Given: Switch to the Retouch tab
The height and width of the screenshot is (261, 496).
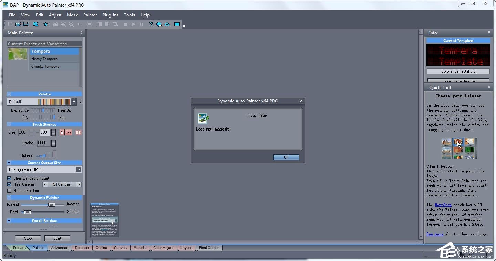Looking at the screenshot, I should tap(82, 248).
